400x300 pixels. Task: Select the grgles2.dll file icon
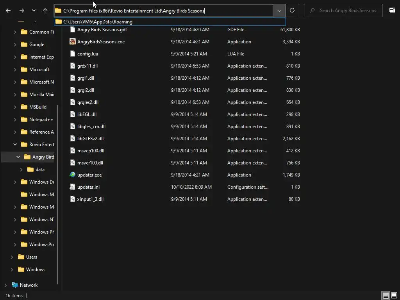coord(72,102)
